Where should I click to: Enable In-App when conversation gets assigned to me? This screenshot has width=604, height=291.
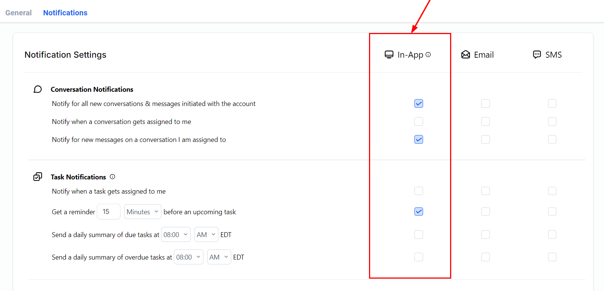(x=419, y=121)
